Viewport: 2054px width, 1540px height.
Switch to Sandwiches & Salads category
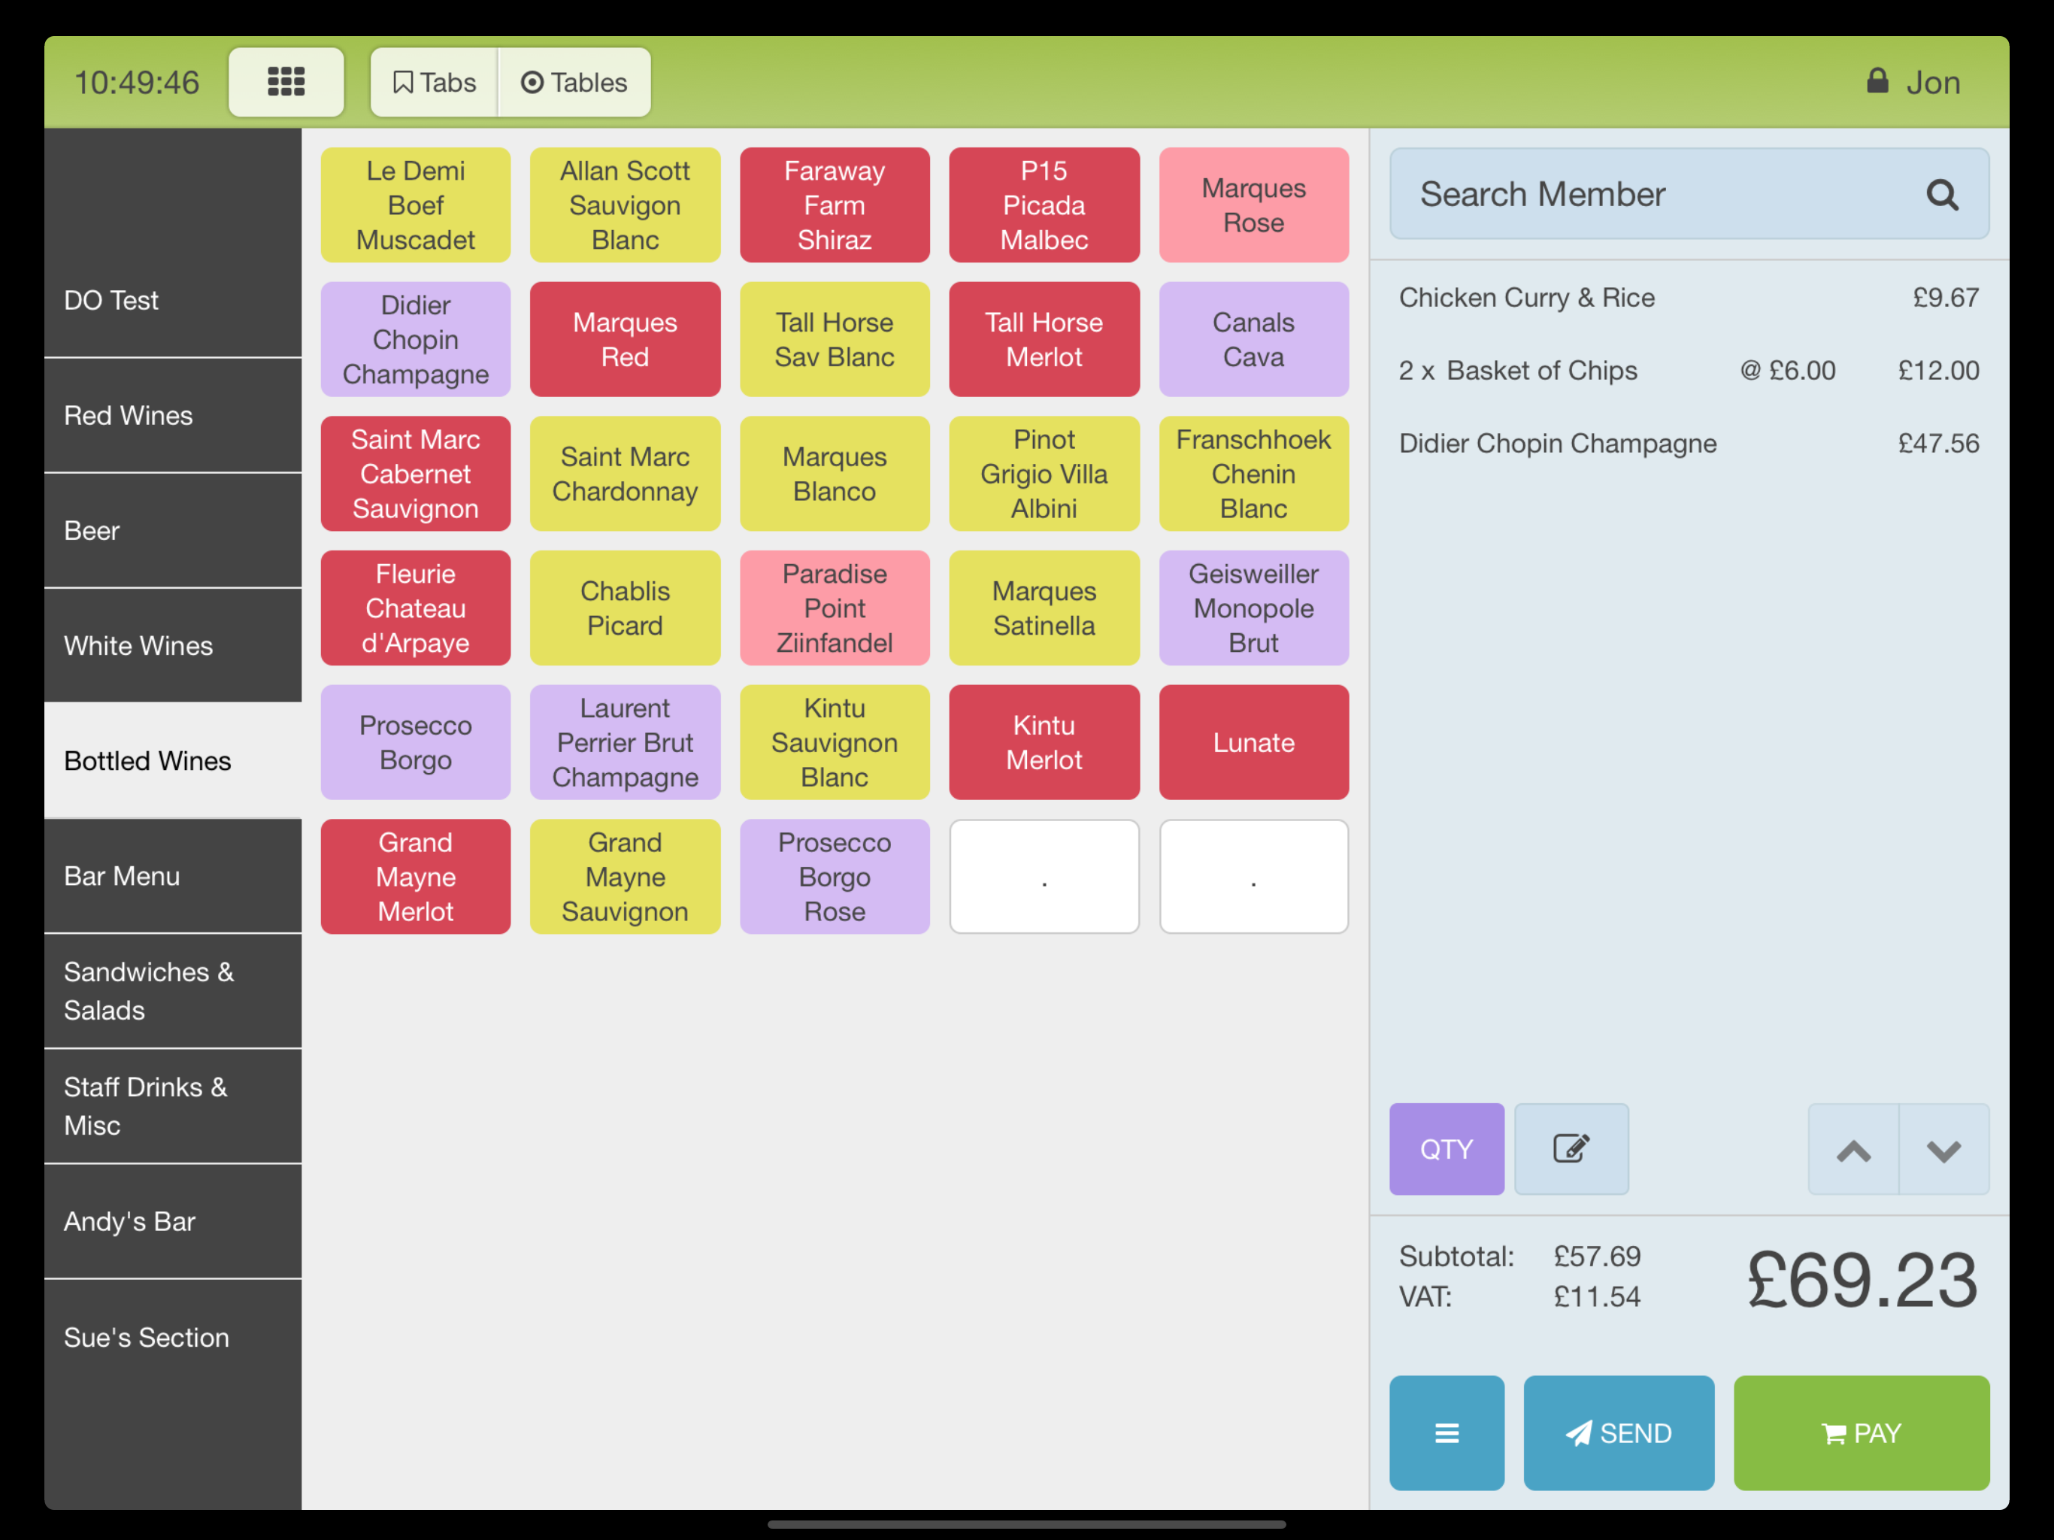(x=173, y=991)
